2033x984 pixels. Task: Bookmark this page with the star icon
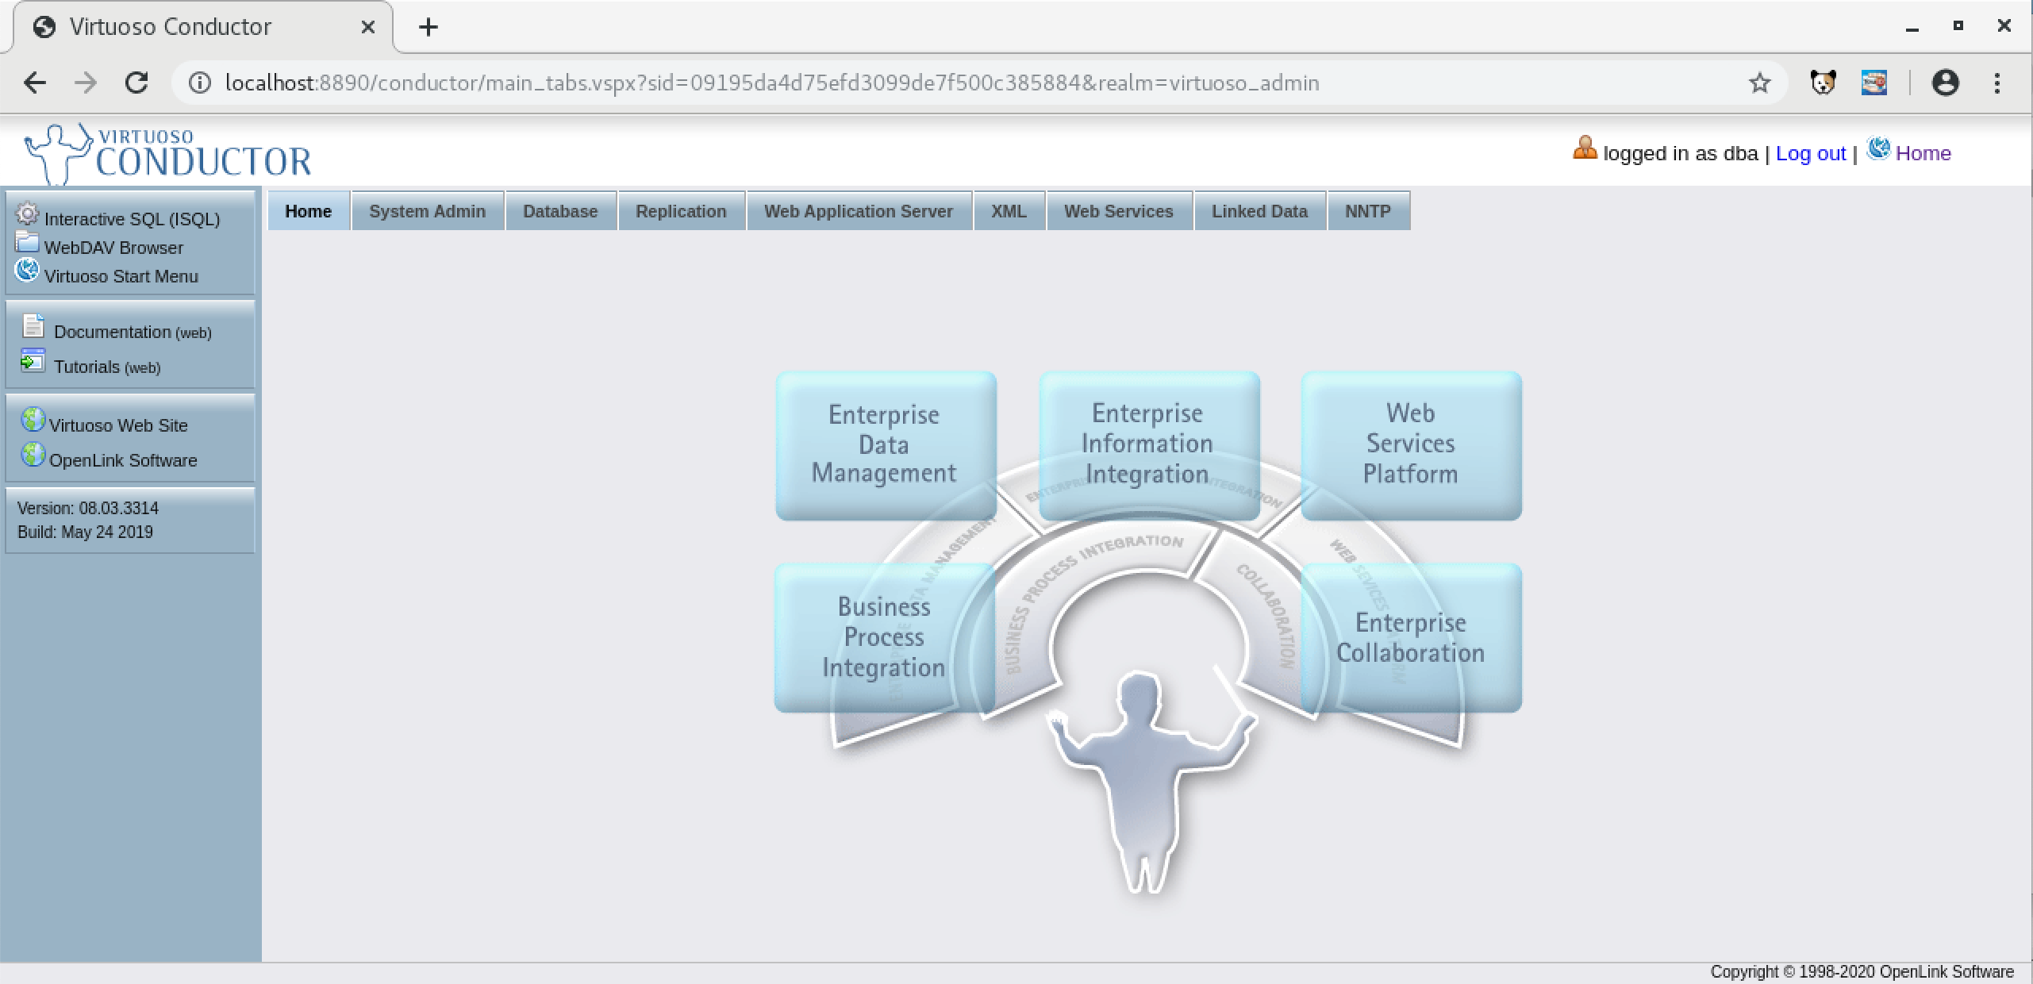pos(1759,83)
